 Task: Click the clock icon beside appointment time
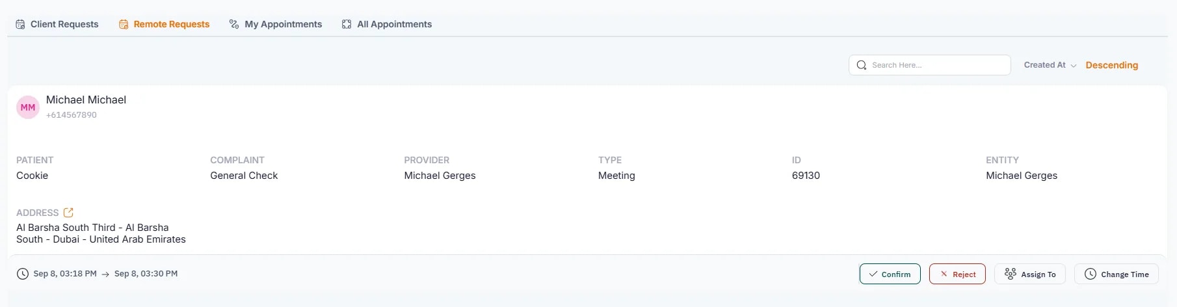[x=23, y=274]
